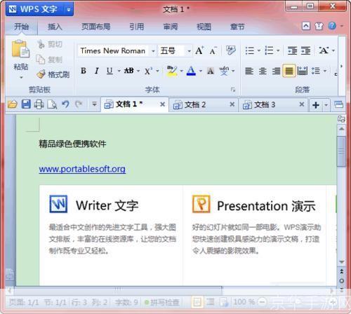Click the Print Preview icon
Image resolution: width=351 pixels, height=314 pixels.
tap(52, 104)
